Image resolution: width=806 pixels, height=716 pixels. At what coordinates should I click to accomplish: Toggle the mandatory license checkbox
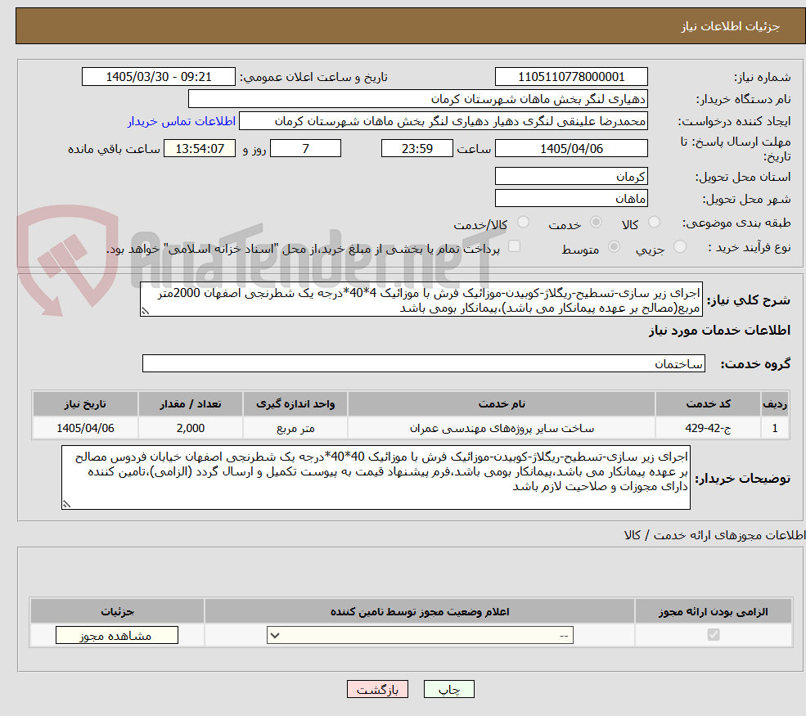pyautogui.click(x=714, y=635)
